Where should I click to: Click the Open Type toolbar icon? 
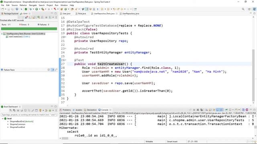72,9
